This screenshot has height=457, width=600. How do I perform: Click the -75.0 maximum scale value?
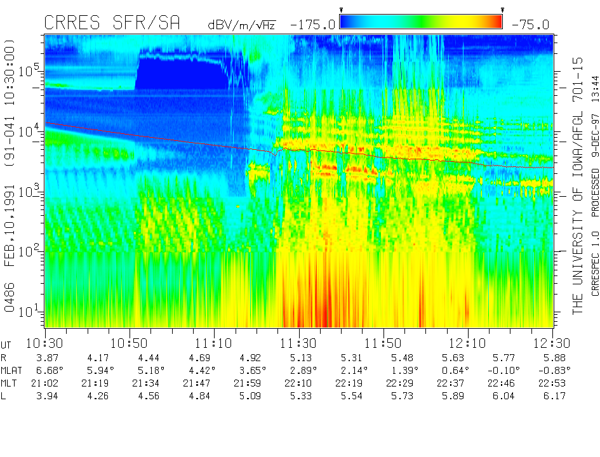point(530,25)
